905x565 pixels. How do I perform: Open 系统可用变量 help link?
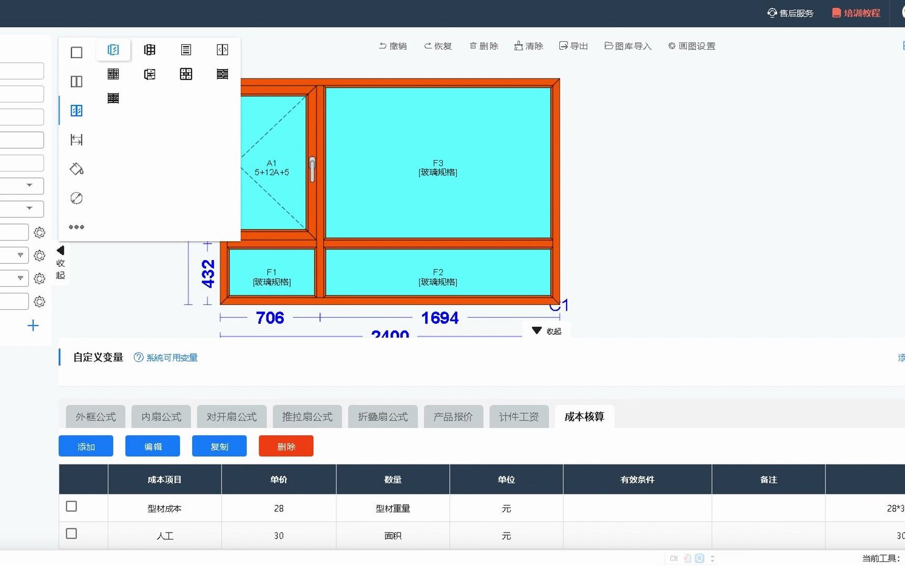point(165,358)
